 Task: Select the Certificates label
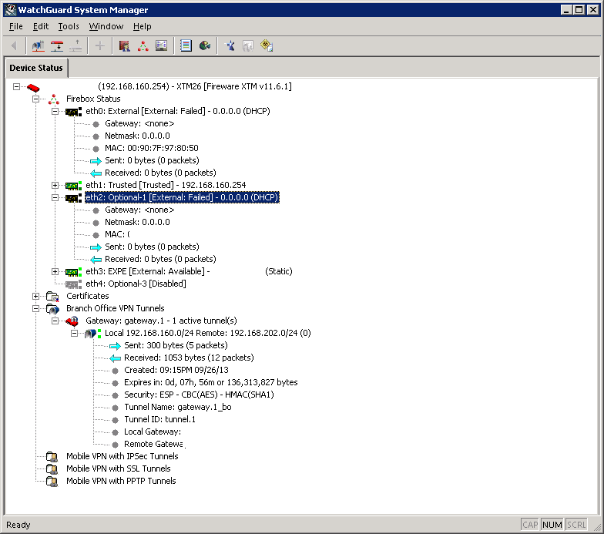88,296
